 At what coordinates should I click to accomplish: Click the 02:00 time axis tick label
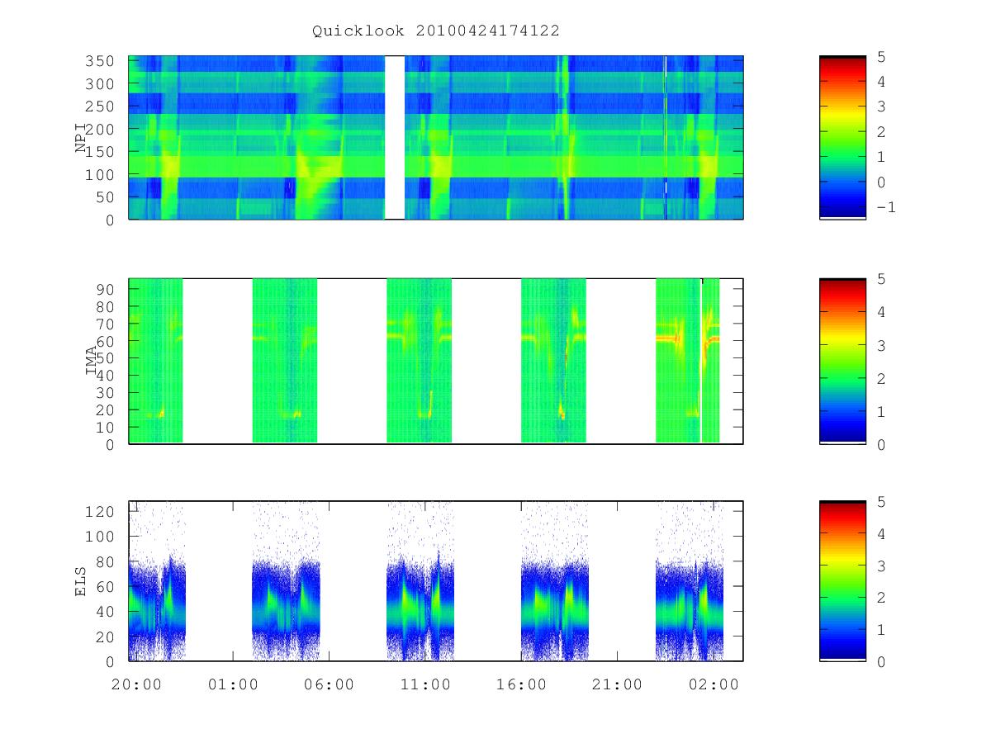tap(714, 685)
